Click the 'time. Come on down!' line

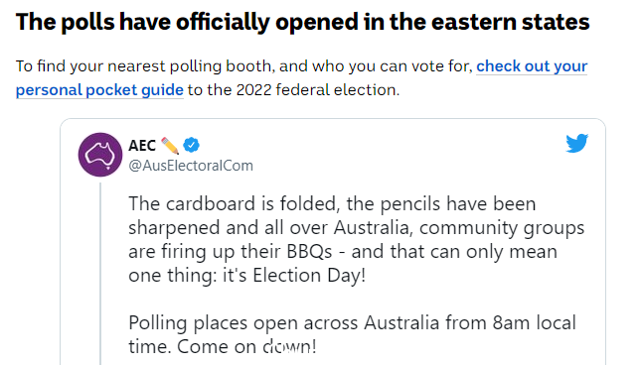click(x=223, y=346)
